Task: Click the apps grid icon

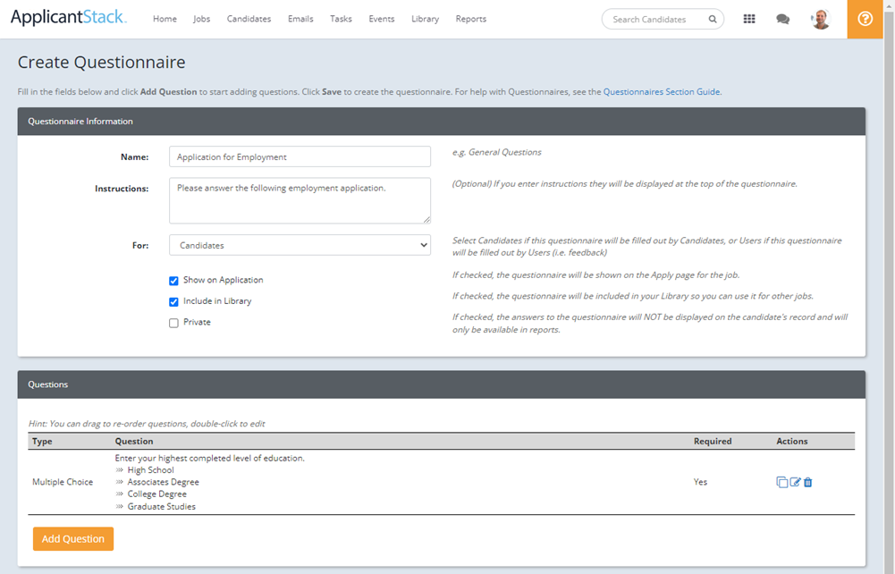Action: [x=749, y=19]
